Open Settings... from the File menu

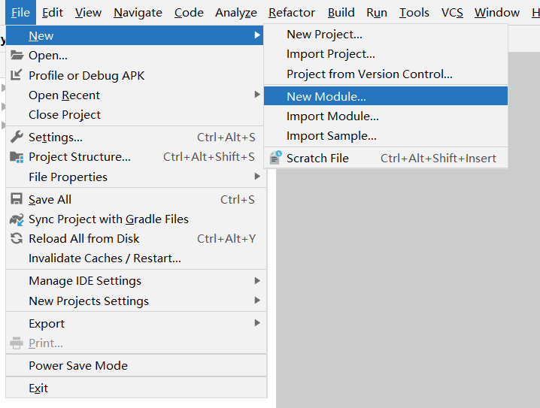click(x=135, y=138)
